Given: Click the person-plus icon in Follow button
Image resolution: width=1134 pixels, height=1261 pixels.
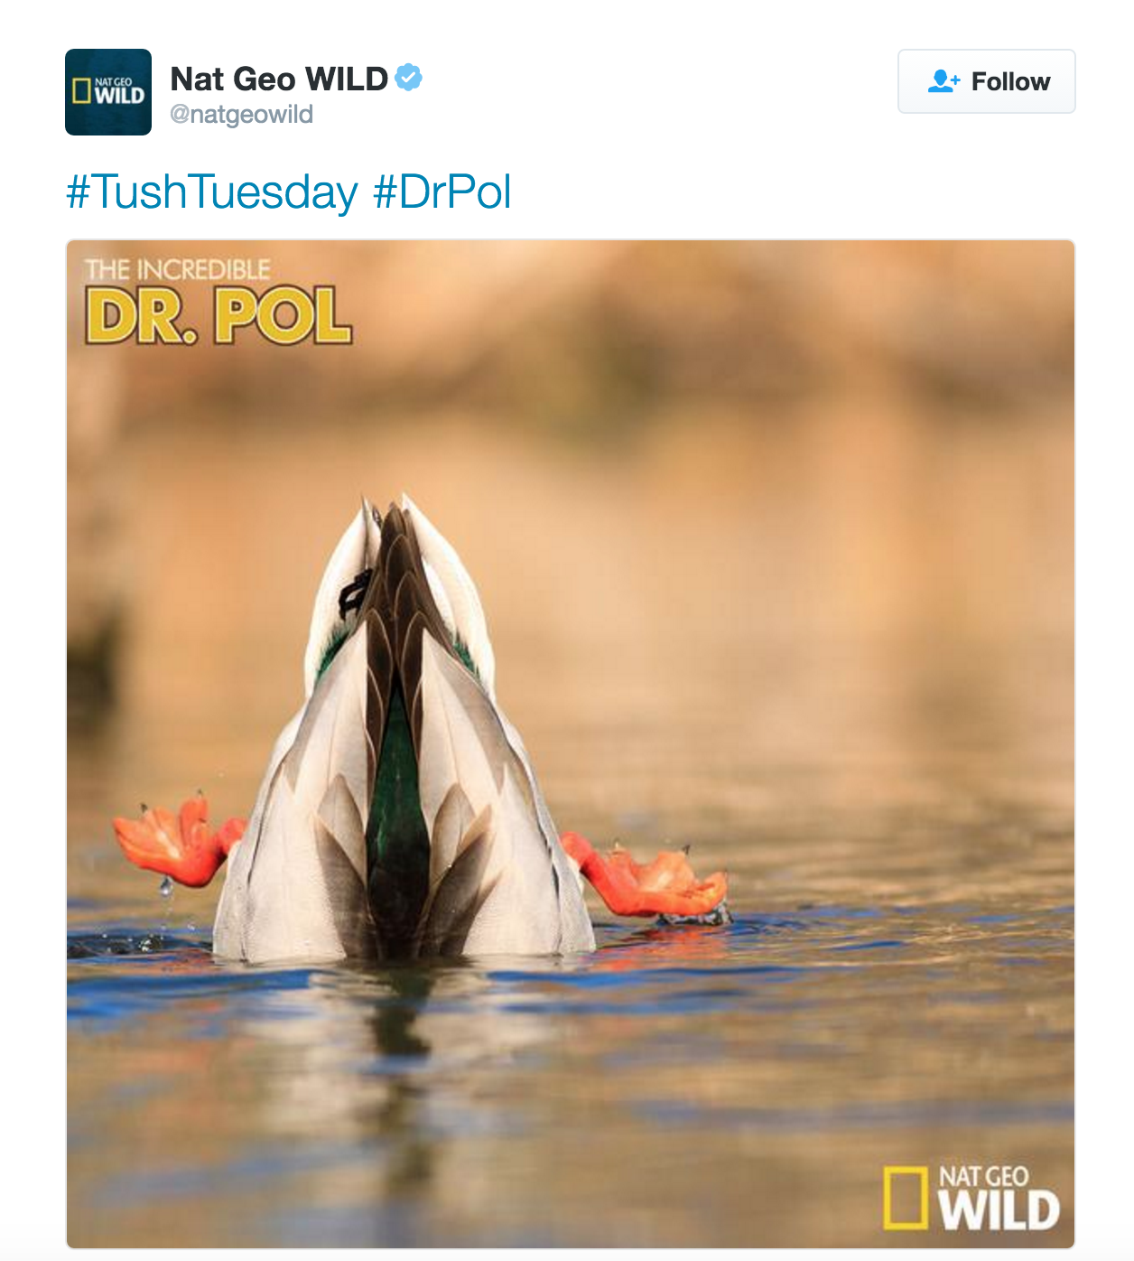Looking at the screenshot, I should click(943, 81).
